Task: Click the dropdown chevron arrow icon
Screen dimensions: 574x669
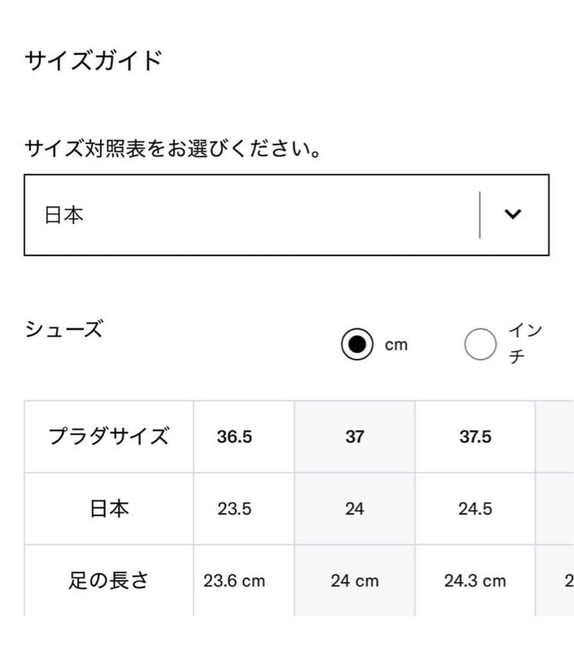Action: 512,214
